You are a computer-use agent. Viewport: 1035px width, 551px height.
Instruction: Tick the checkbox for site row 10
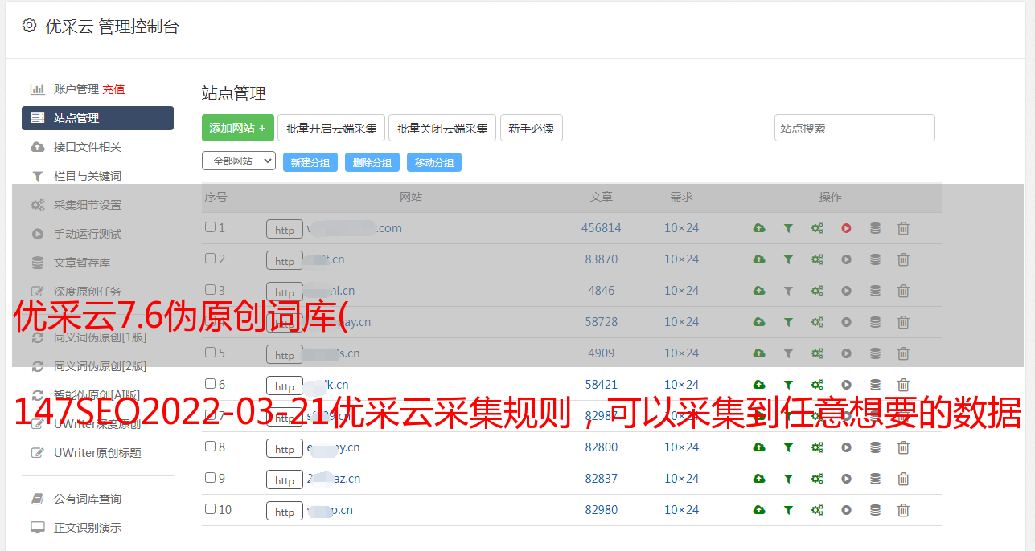click(210, 509)
